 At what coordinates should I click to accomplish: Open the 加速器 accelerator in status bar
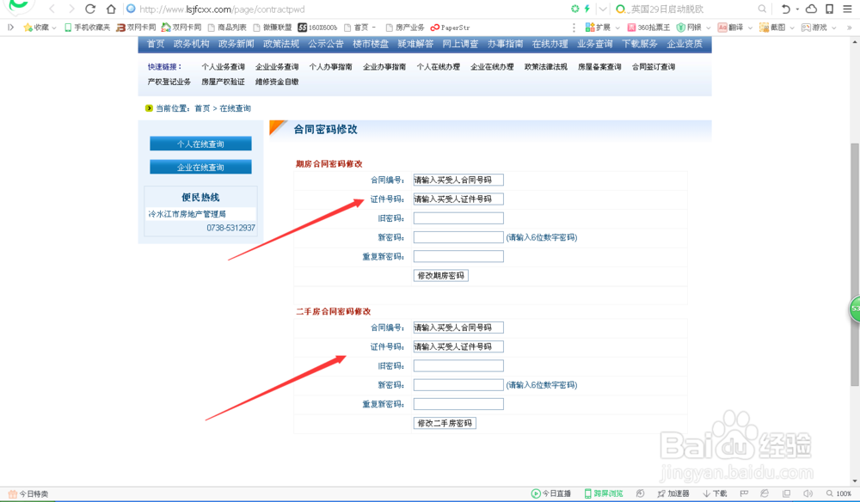tap(673, 493)
